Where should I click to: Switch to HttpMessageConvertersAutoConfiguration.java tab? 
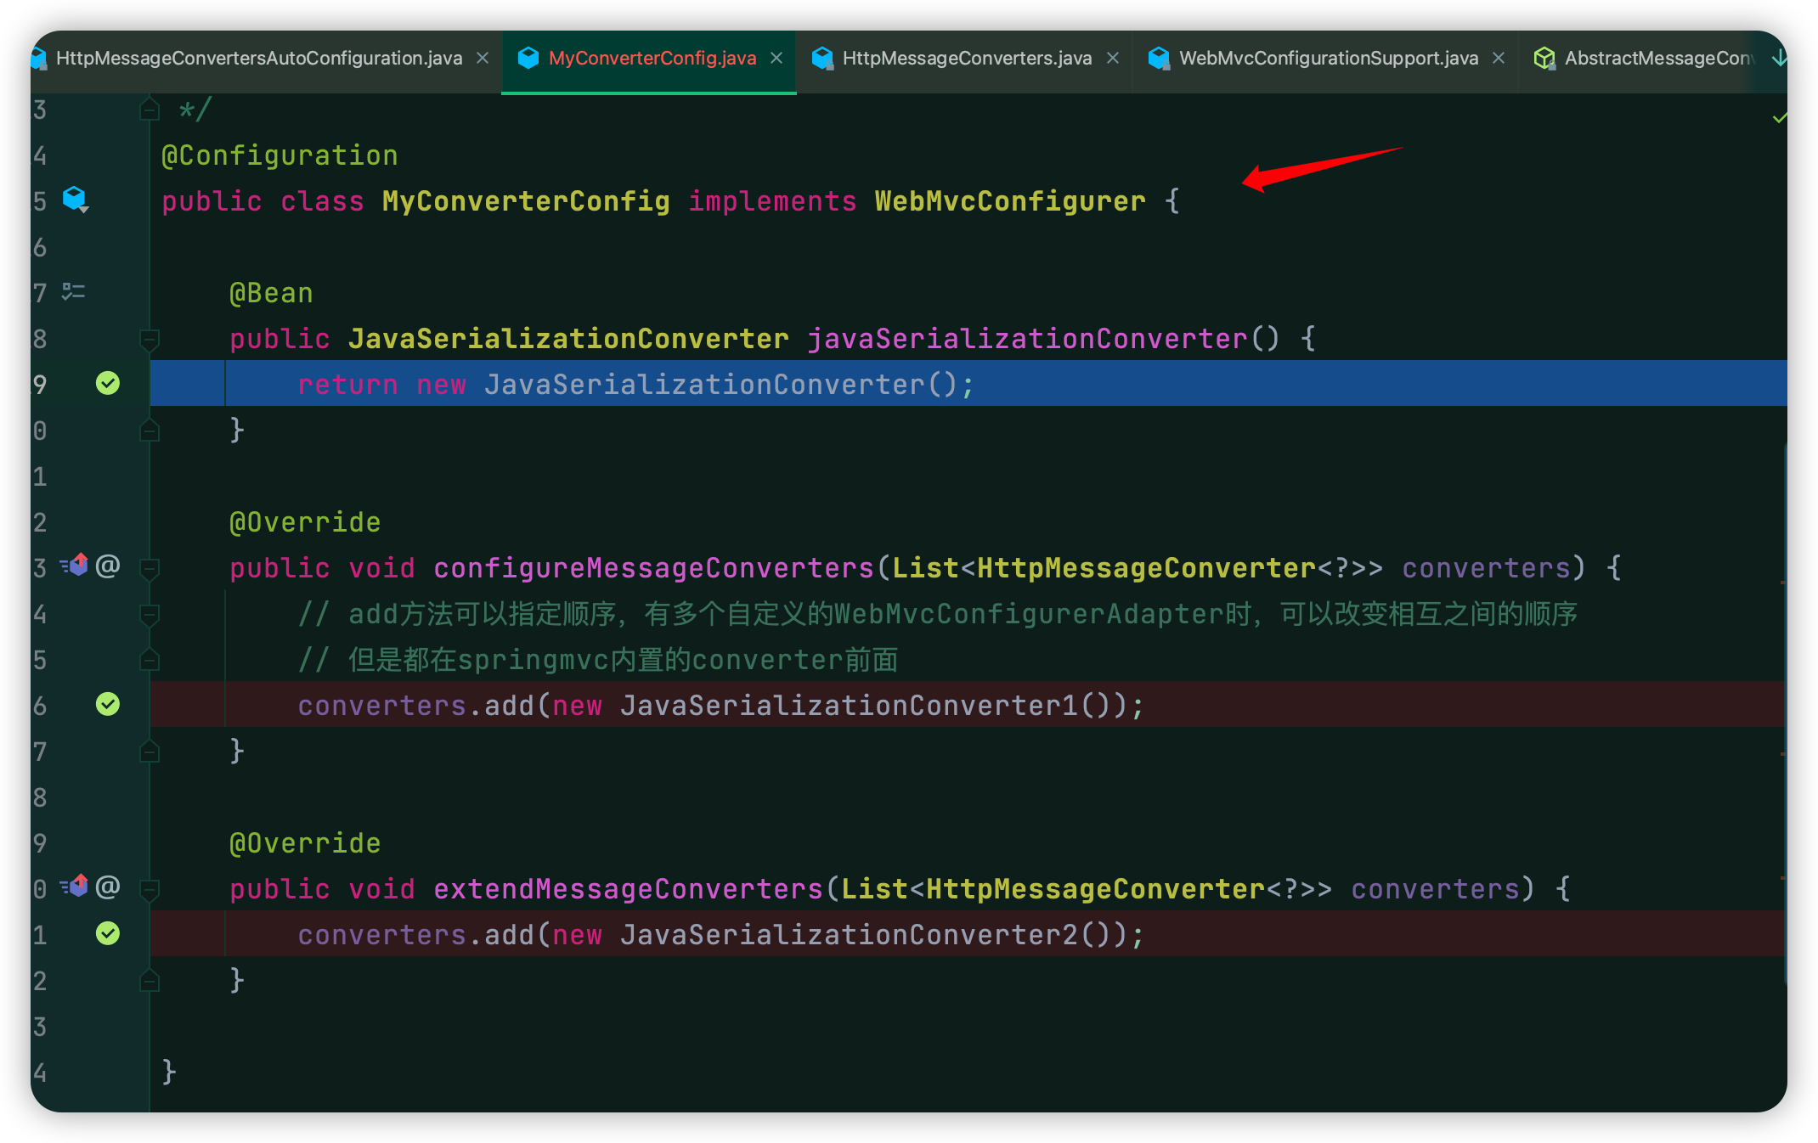(258, 59)
